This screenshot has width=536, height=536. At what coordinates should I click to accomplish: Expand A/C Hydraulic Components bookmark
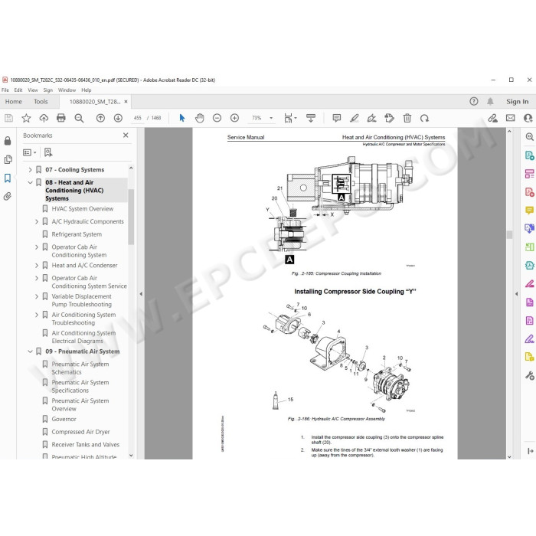pyautogui.click(x=37, y=221)
